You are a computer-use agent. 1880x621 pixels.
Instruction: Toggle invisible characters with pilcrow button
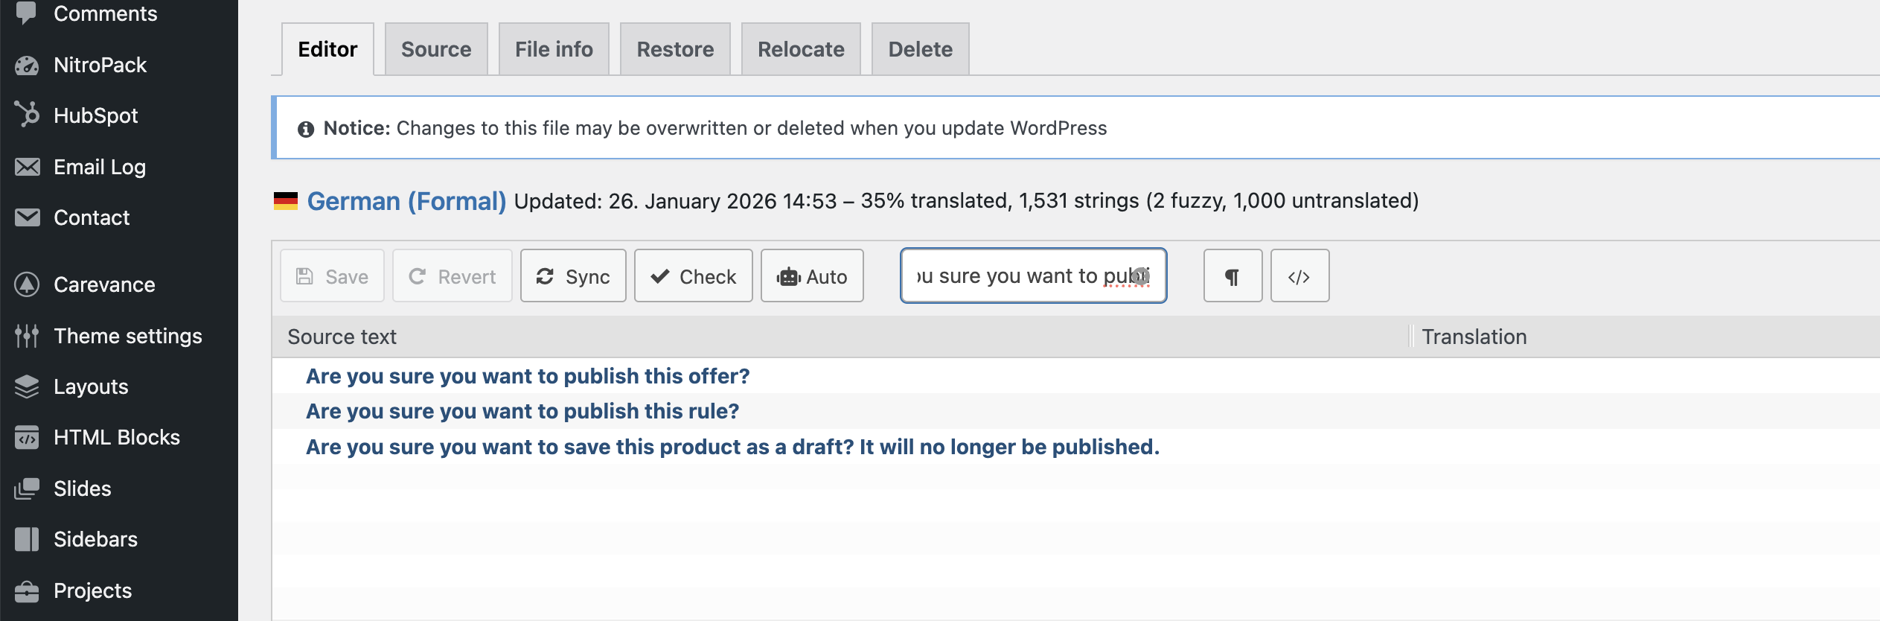click(x=1232, y=276)
